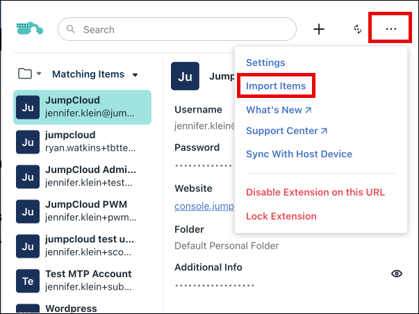Click the masked Additional Info dots
Viewport: 419px width, 314px height.
(x=215, y=286)
